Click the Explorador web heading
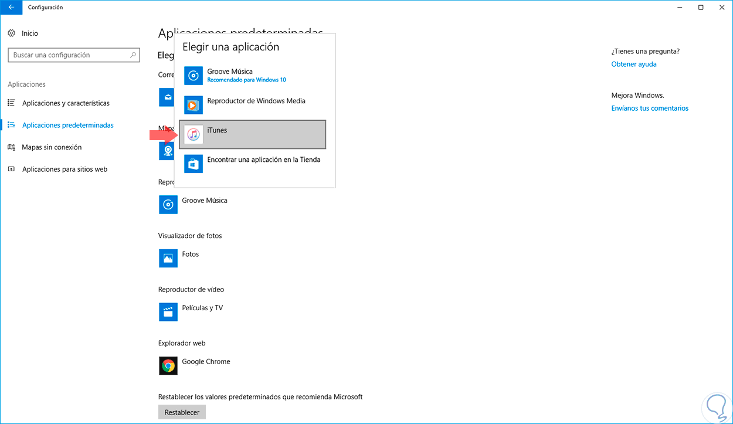 point(182,343)
